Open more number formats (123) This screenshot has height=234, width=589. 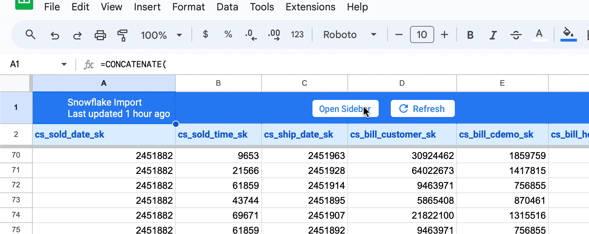point(297,34)
